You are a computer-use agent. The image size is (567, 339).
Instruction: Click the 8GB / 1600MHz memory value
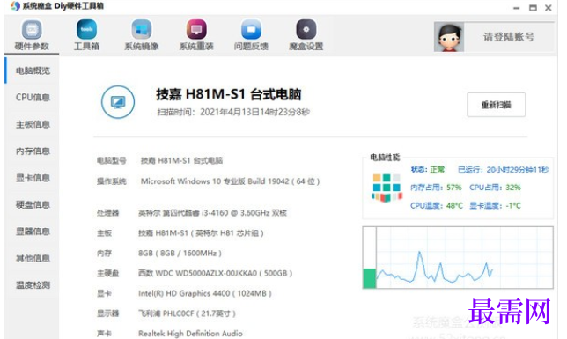(x=180, y=253)
